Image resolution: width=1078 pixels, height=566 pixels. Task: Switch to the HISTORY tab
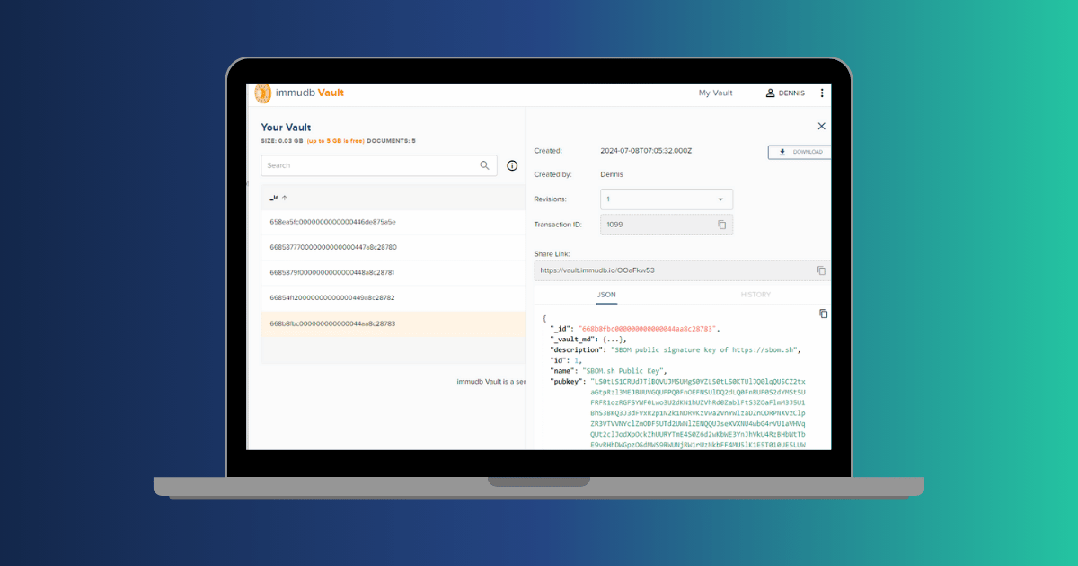point(755,295)
